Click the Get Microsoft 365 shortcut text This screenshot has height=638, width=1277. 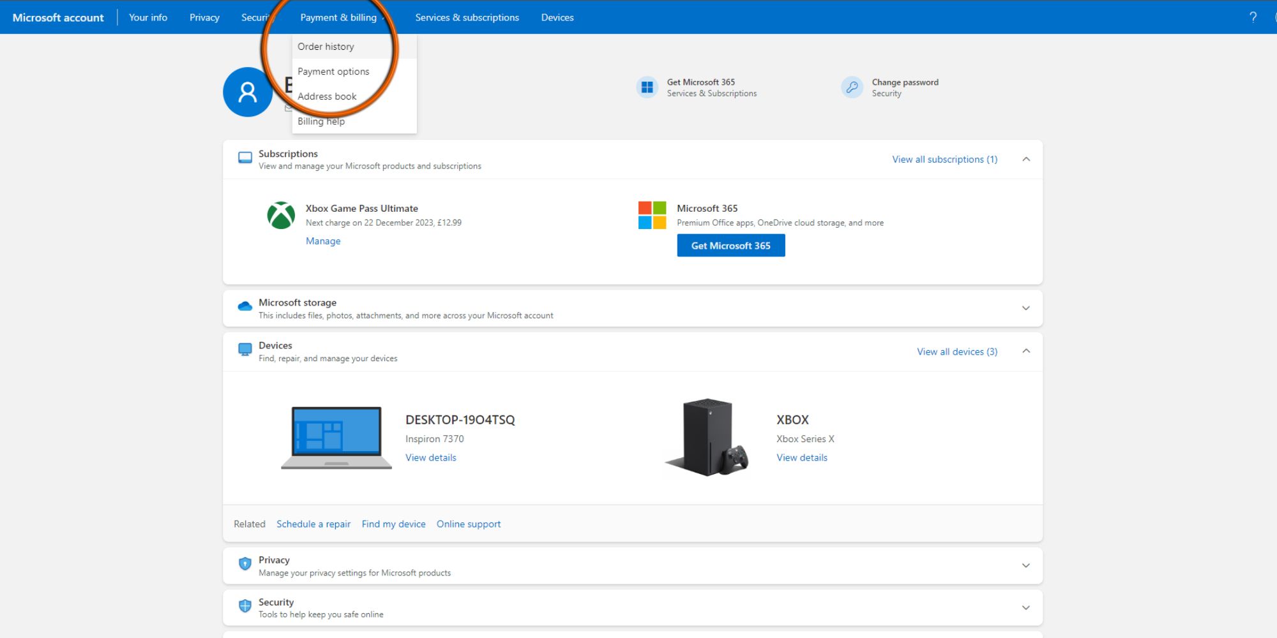pyautogui.click(x=701, y=82)
